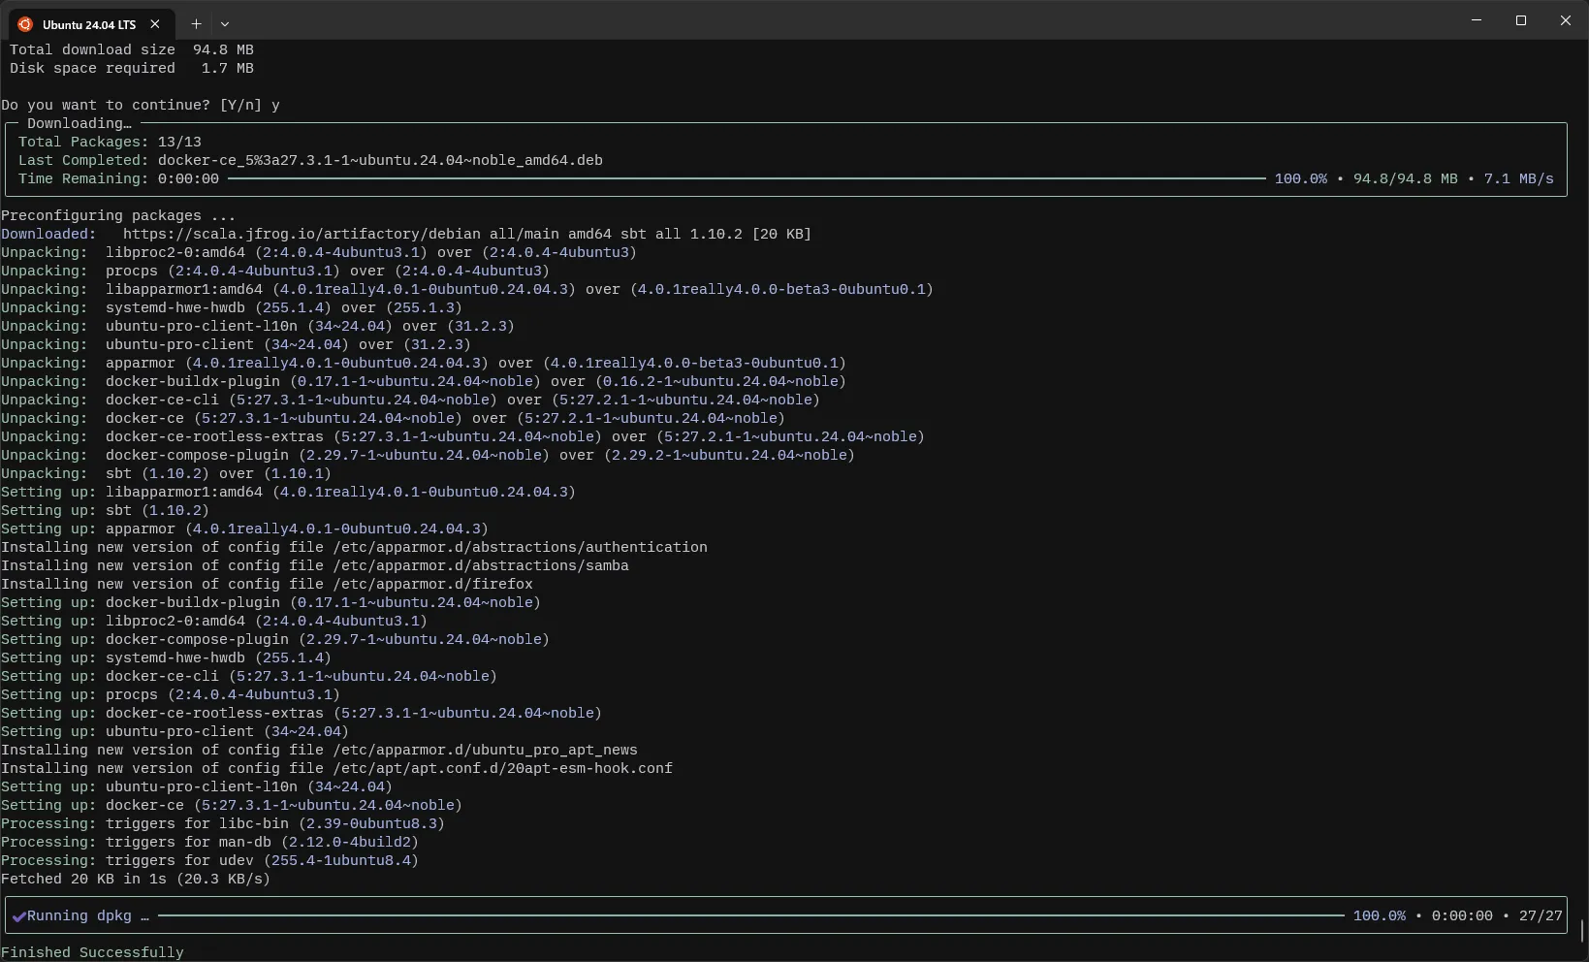Image resolution: width=1589 pixels, height=962 pixels.
Task: Click 'Do you want to continue? [Y/n] y'
Action: point(141,105)
